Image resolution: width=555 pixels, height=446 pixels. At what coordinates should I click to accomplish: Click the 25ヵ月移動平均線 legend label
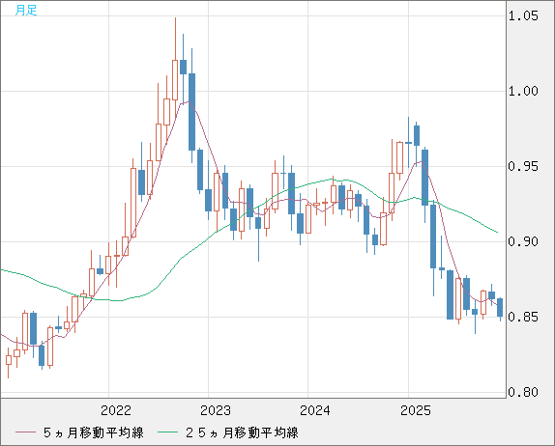[242, 432]
